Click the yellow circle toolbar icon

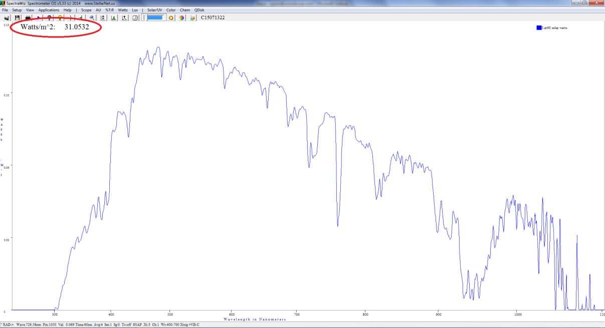[x=171, y=18]
